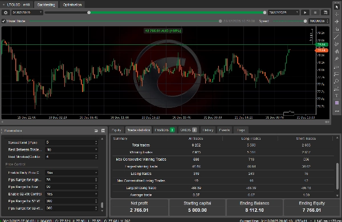The image size is (342, 222).
Task: Click the chart horizontal scroll left arrow
Action: pos(2,122)
